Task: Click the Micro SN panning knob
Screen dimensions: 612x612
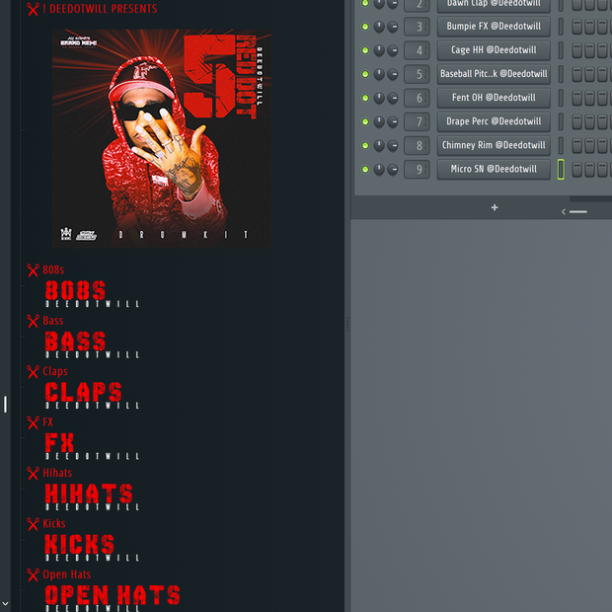Action: [x=379, y=170]
